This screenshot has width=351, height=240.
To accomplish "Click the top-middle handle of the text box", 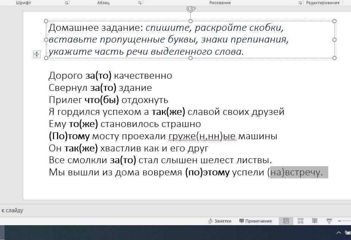I will [x=190, y=21].
